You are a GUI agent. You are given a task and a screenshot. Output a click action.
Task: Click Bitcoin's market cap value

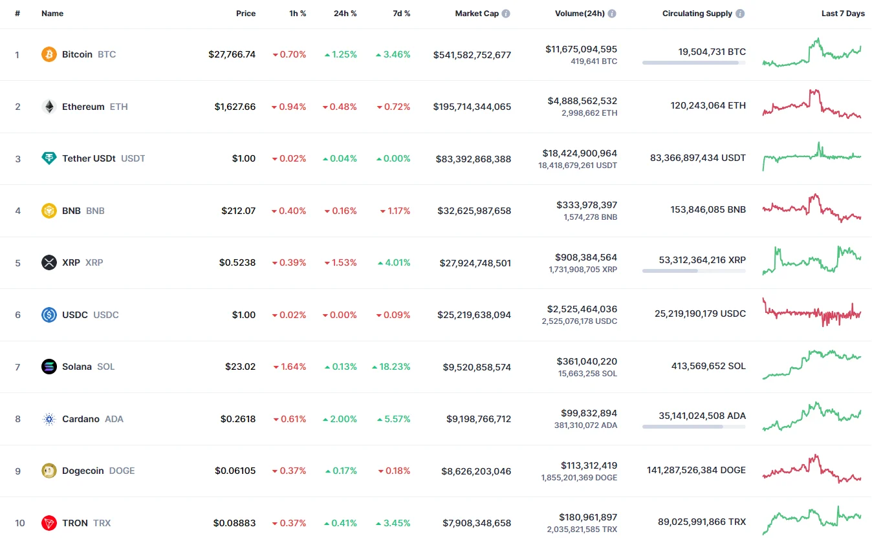point(472,55)
